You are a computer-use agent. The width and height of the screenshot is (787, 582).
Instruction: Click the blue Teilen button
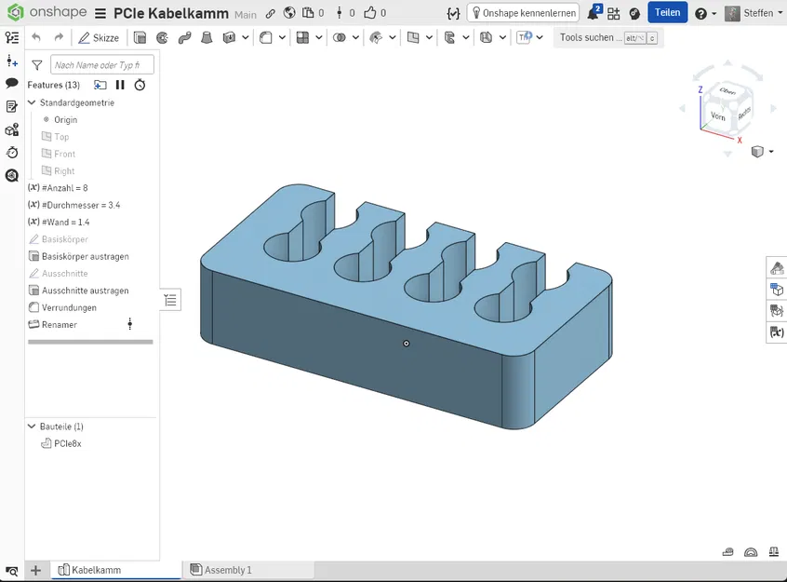click(667, 13)
